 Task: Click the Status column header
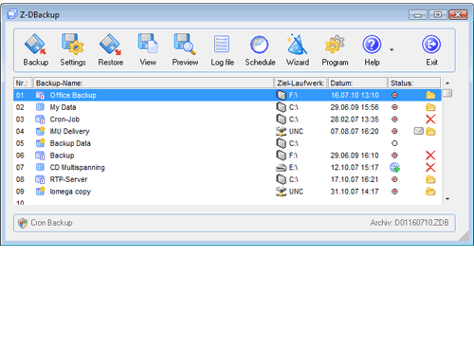pos(414,83)
